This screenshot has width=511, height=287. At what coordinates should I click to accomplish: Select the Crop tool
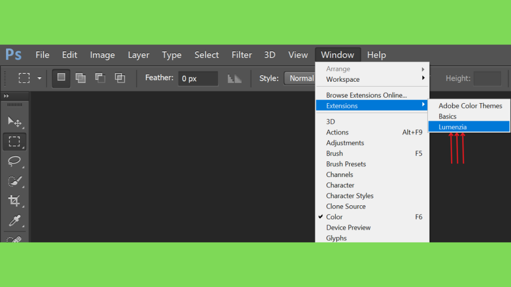14,200
